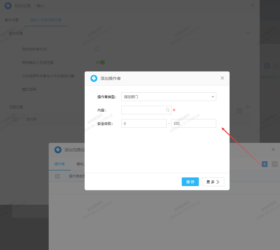Click the minus icon in 添加范围设置 toolbar
This screenshot has height=250, width=280.
coord(275,164)
